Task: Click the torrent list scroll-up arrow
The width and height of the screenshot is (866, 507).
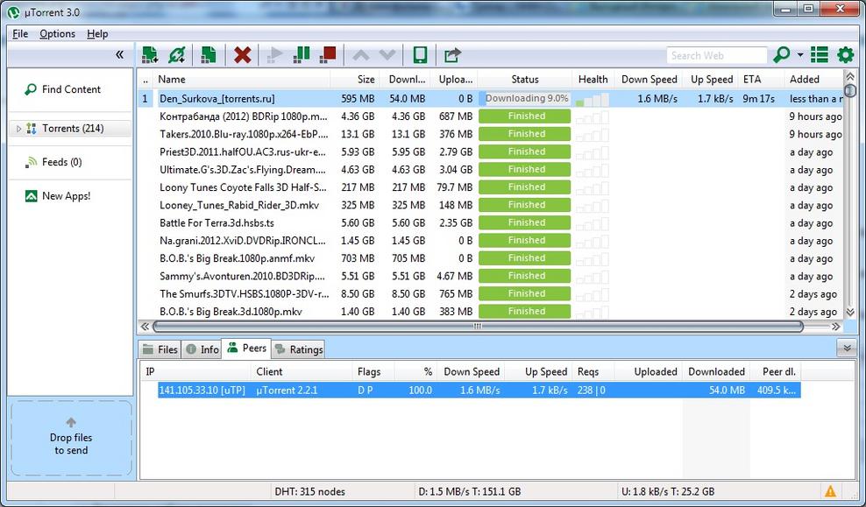Action: point(850,77)
